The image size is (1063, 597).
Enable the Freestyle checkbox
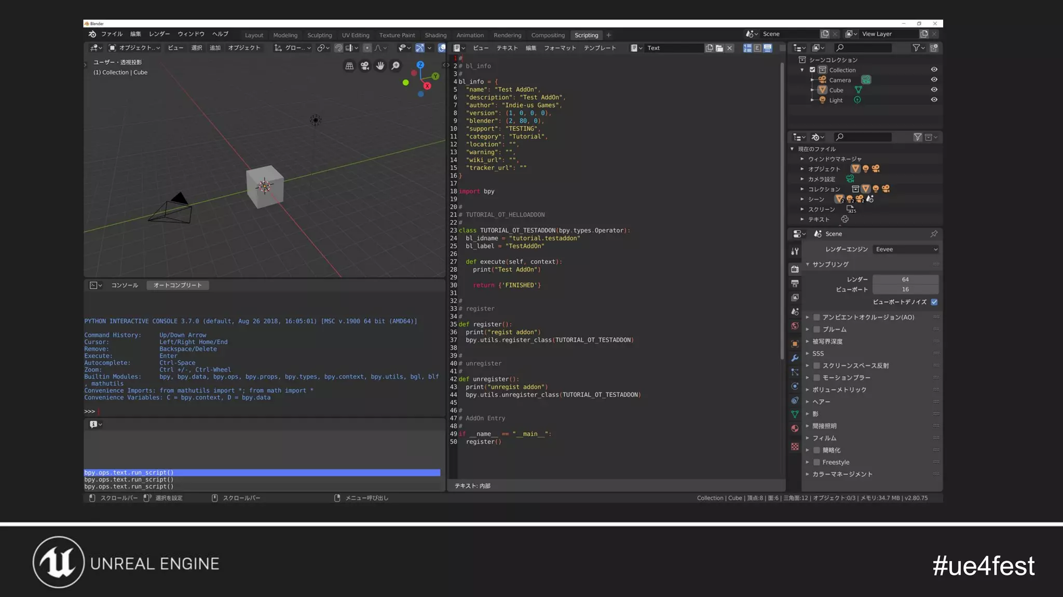[x=816, y=462]
